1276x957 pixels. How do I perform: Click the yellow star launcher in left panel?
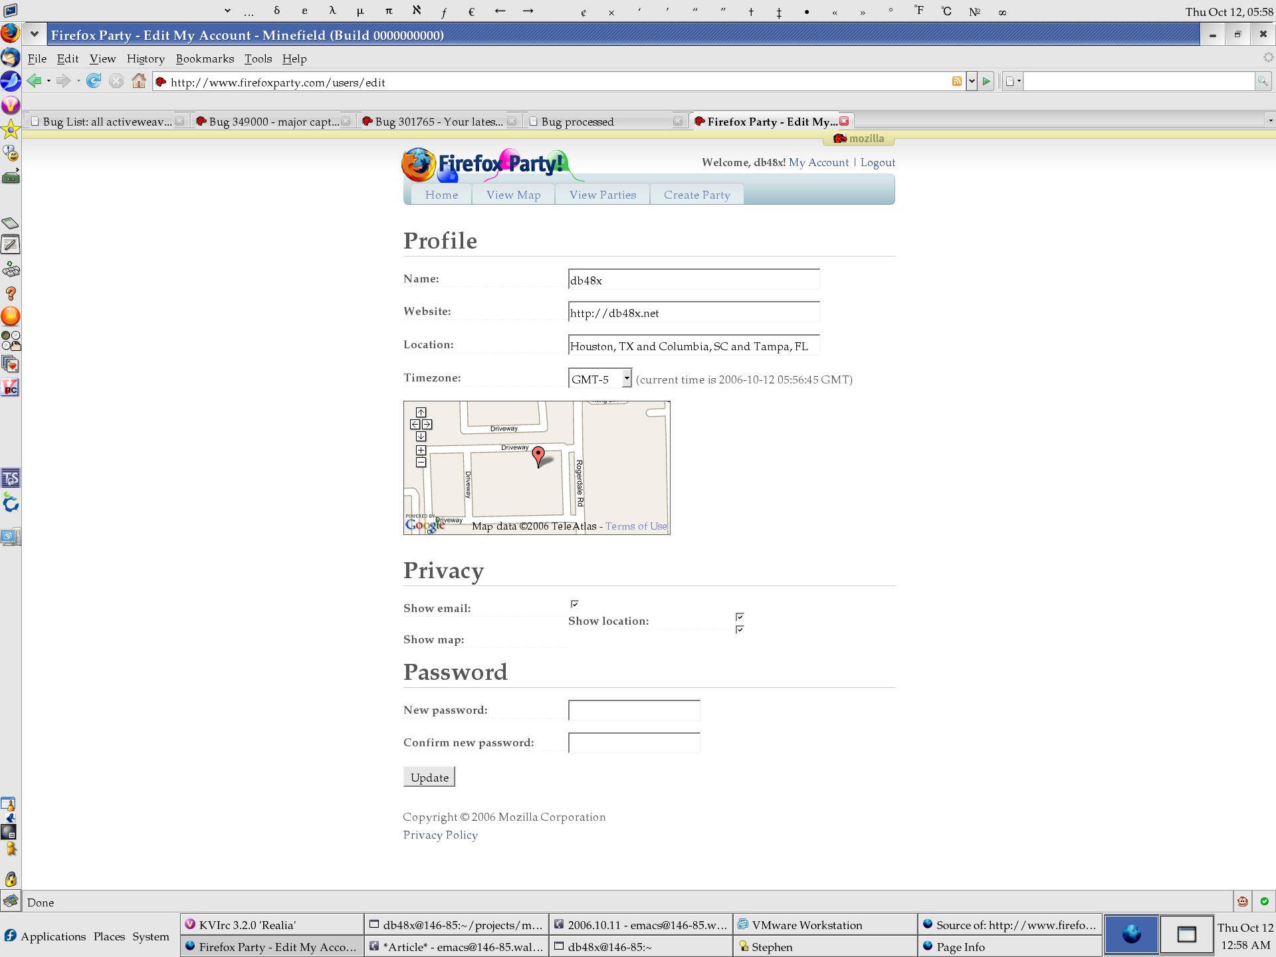(x=11, y=129)
